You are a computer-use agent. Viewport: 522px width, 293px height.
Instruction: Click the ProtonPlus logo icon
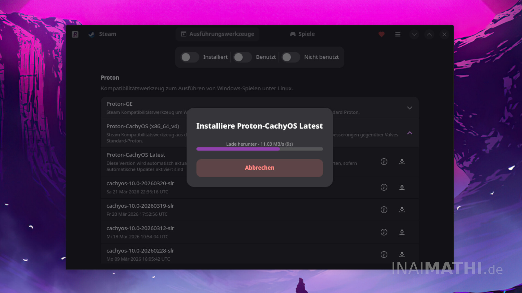[75, 34]
